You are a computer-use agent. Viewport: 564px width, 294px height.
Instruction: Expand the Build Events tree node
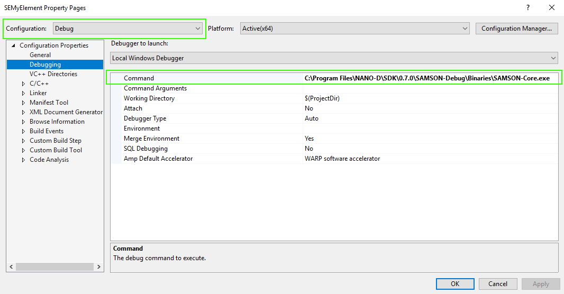coord(23,131)
